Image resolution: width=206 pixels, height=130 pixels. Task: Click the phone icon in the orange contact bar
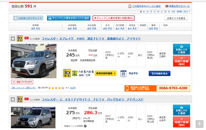tap(127, 88)
